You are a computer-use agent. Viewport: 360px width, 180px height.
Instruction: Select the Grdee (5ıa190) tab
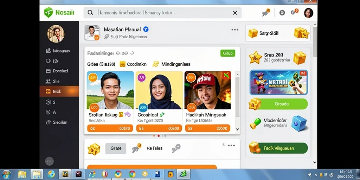[x=101, y=64]
